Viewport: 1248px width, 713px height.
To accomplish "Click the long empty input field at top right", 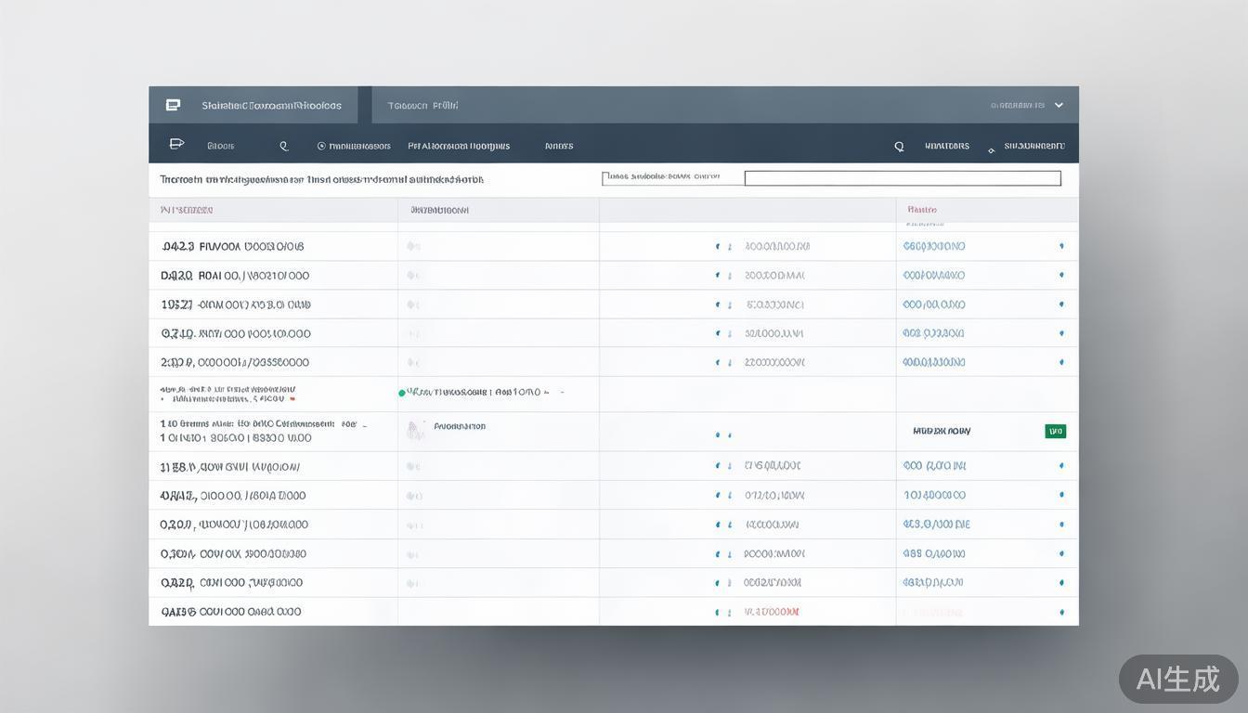I will pos(903,178).
